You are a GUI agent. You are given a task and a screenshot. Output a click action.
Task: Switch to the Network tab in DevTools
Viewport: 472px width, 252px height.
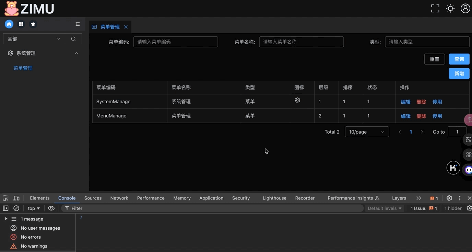coord(119,198)
